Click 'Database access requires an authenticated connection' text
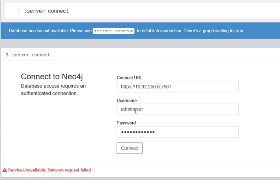The width and height of the screenshot is (280, 180). (53, 89)
